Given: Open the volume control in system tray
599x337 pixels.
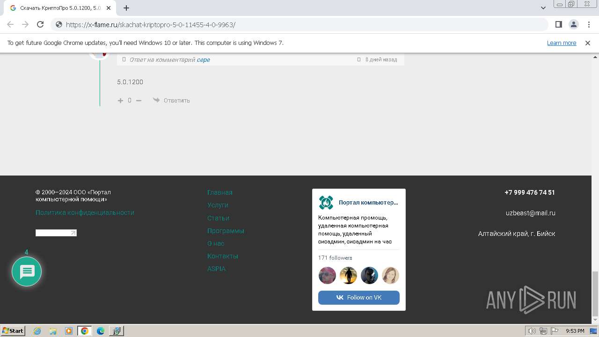Looking at the screenshot, I should click(532, 331).
